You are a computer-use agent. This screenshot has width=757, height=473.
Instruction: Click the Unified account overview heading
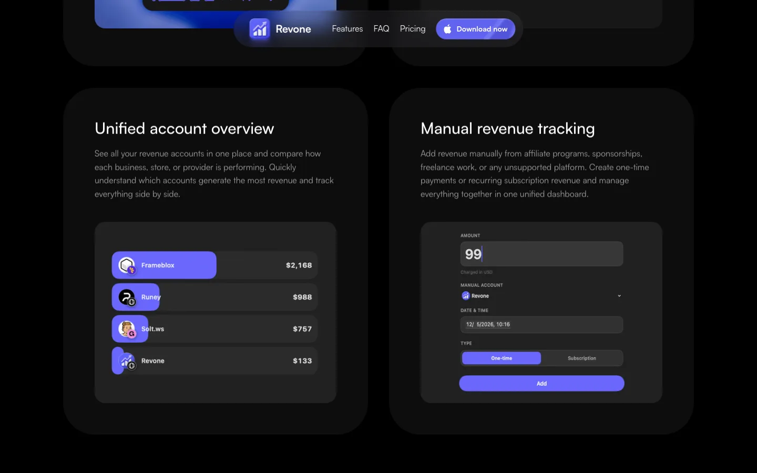[185, 129]
